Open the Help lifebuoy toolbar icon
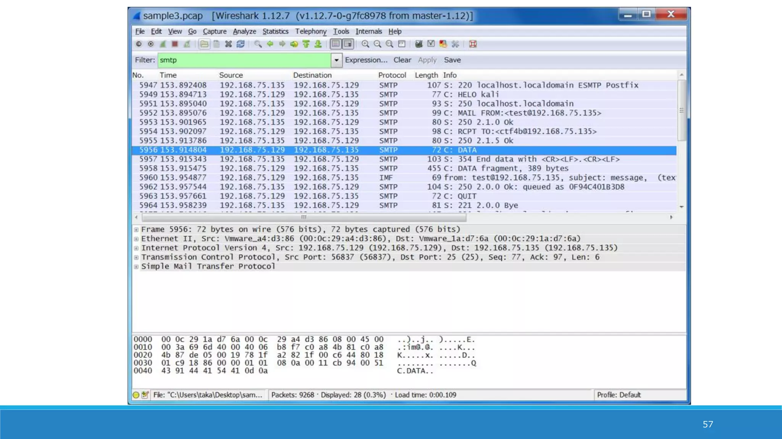 tap(473, 44)
